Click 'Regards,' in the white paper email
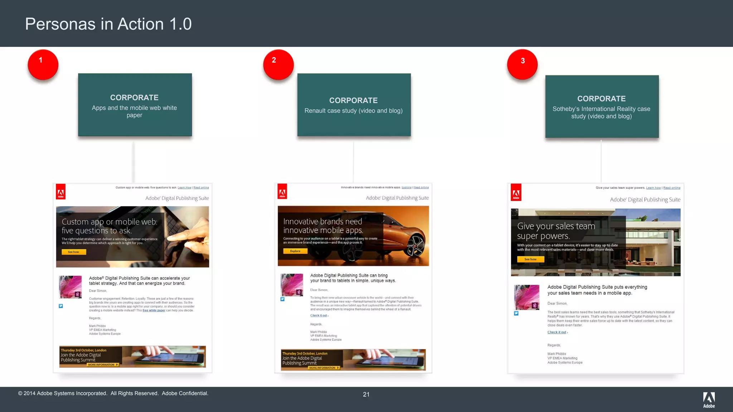 click(95, 318)
